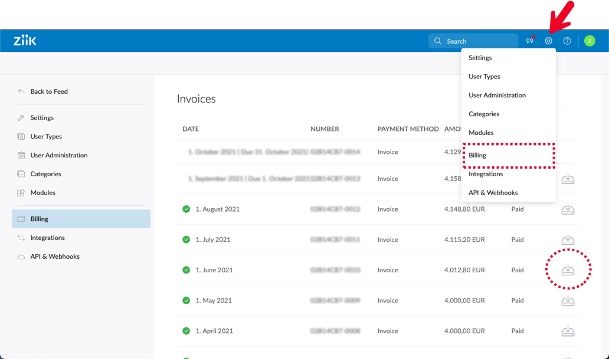Click the DATE column header
The image size is (609, 359).
click(x=191, y=129)
